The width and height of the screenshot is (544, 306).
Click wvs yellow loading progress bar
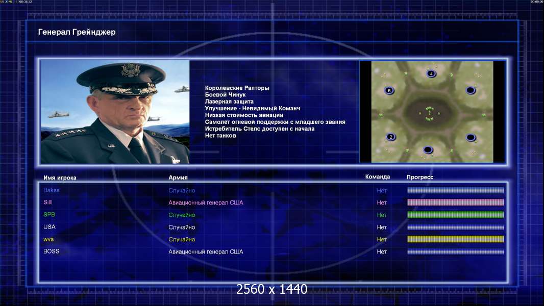pyautogui.click(x=455, y=239)
